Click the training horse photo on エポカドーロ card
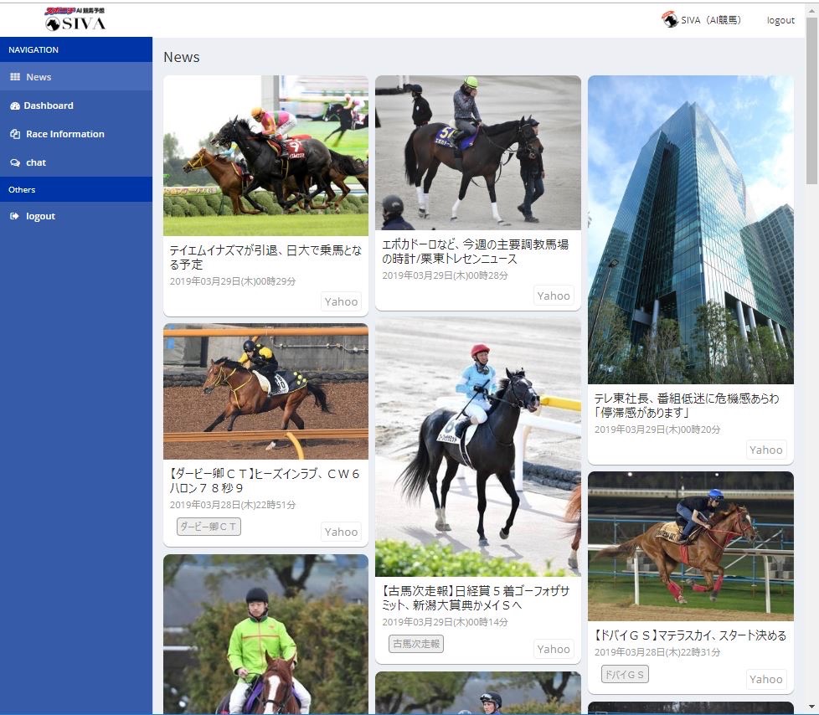 [x=478, y=152]
